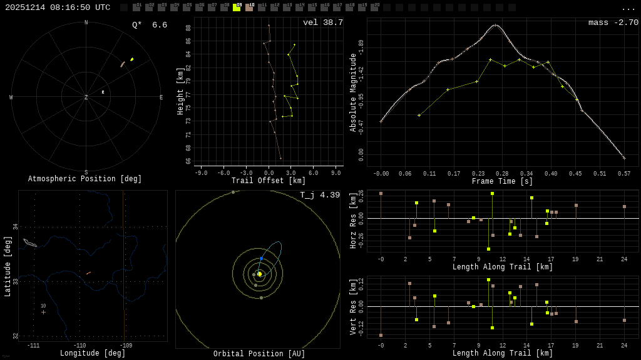The width and height of the screenshot is (641, 360).
Task: Click the Z zenith center marker
Action: (x=86, y=97)
